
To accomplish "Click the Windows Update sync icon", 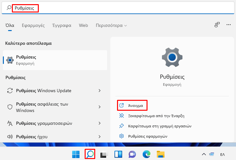I will click(10, 91).
